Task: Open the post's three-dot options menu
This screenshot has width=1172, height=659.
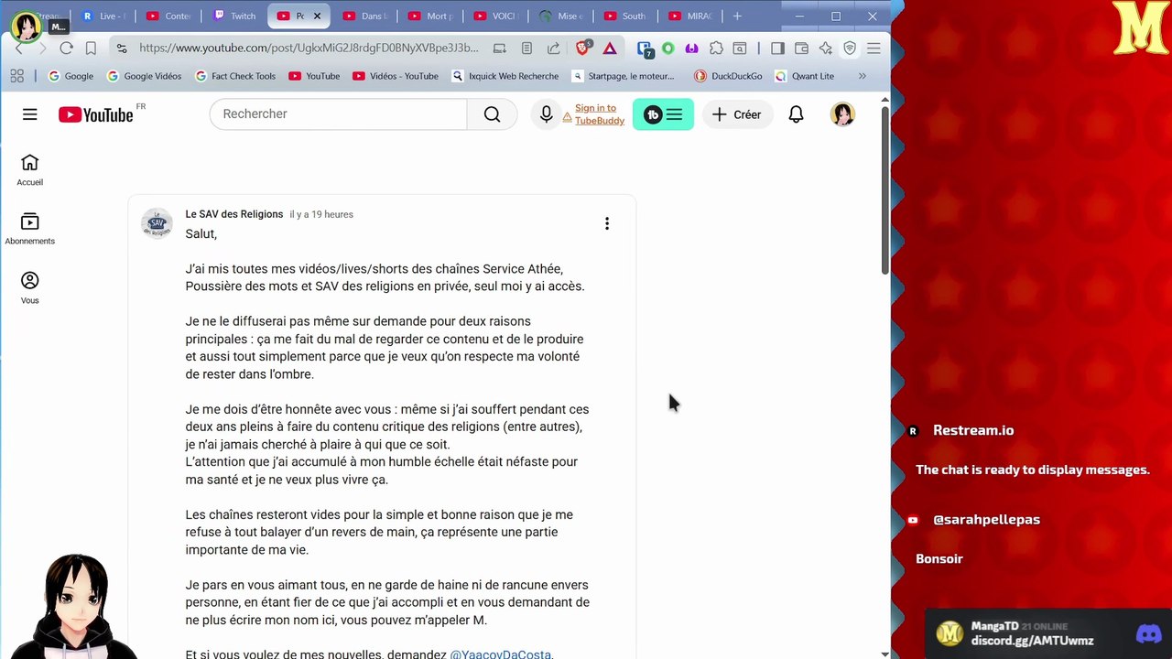Action: coord(606,223)
